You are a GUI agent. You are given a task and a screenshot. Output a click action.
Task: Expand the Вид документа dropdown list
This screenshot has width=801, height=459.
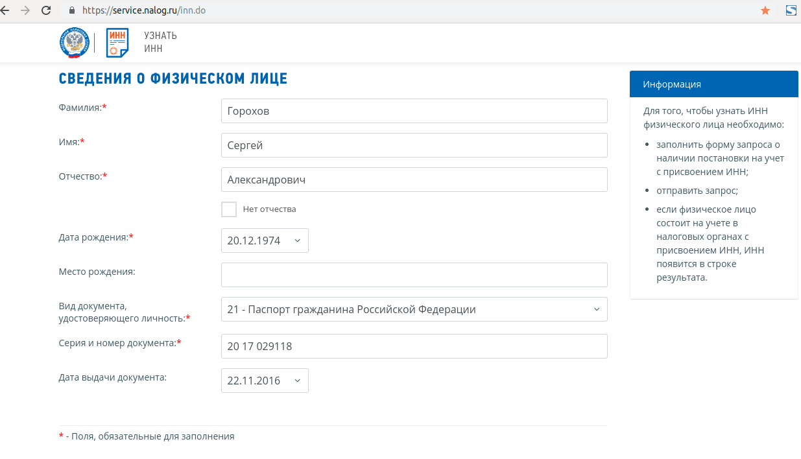tap(414, 309)
